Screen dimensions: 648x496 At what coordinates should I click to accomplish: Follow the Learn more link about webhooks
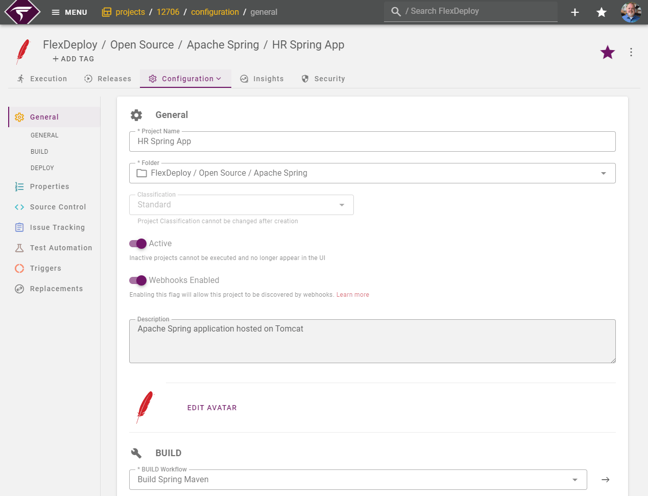(353, 295)
